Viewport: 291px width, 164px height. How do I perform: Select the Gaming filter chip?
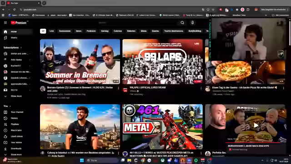(105, 31)
